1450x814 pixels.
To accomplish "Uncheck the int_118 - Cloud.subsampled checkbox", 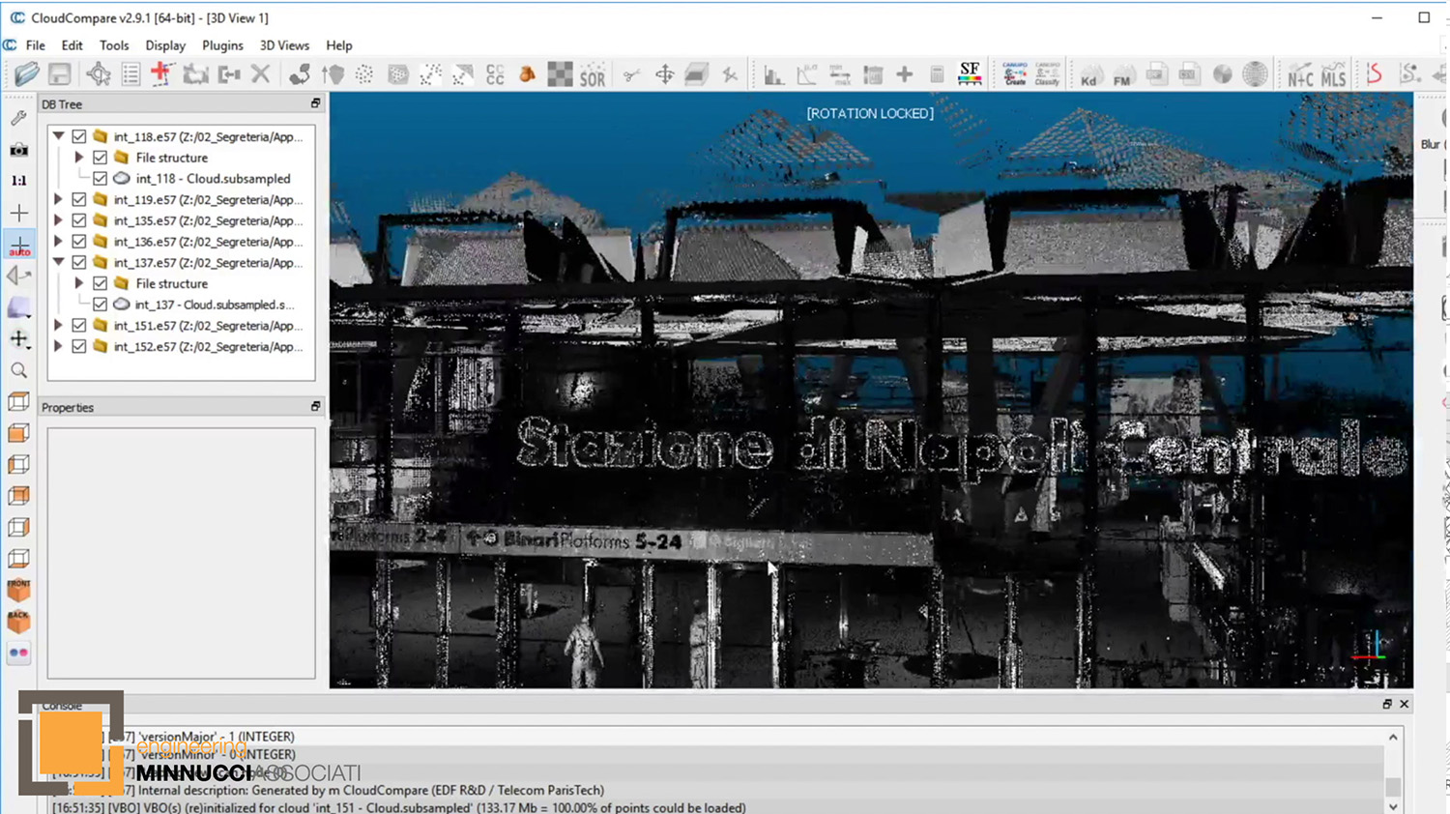I will point(101,179).
